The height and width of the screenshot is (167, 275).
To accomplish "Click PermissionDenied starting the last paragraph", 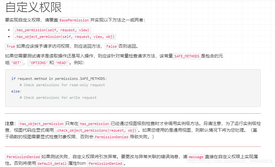I will [x=23, y=157].
